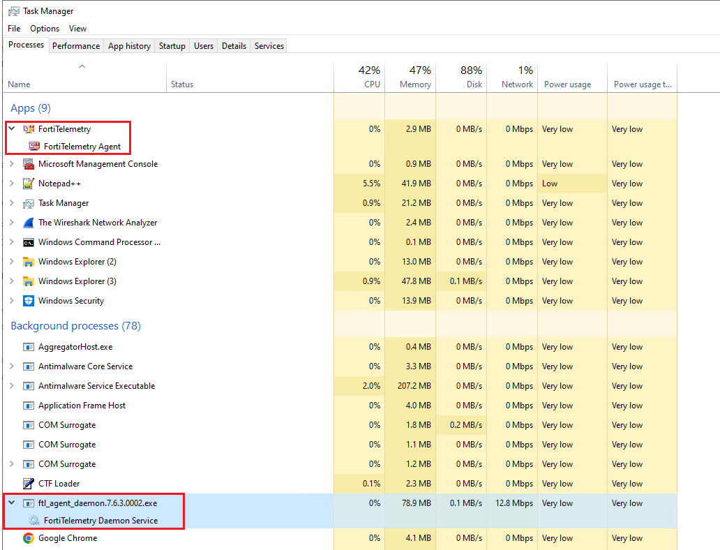Expand Antimalware Service Executable entry
This screenshot has width=720, height=550.
[11, 386]
